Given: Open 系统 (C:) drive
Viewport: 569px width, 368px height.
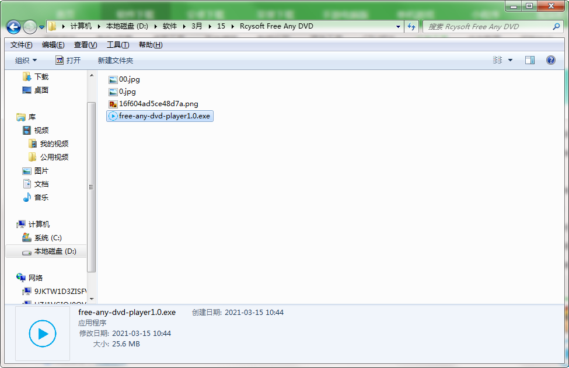Looking at the screenshot, I should (x=42, y=237).
